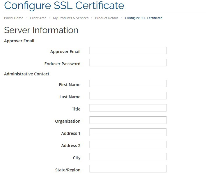Select the Organization input field
Image resolution: width=206 pixels, height=174 pixels.
pyautogui.click(x=128, y=120)
